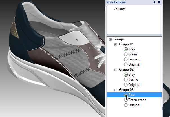Select the Grupo 02 group label
This screenshot has height=117, width=170.
(126, 69)
